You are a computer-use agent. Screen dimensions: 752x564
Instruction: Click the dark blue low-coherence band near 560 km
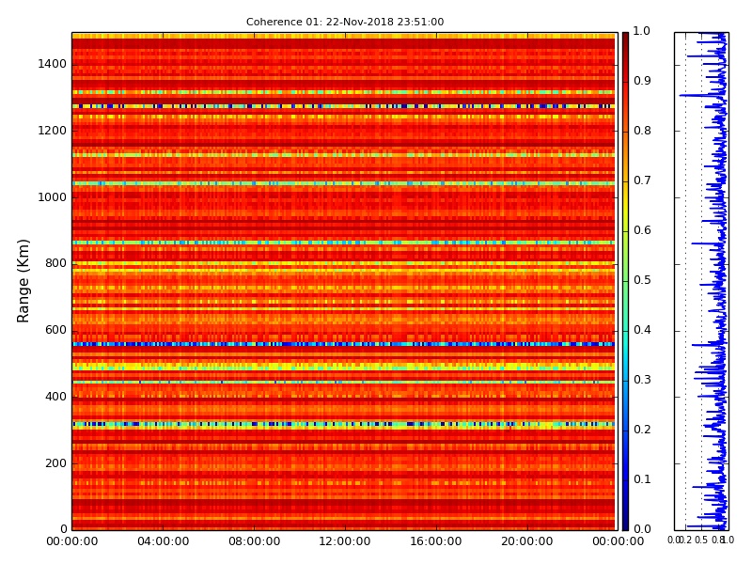coord(343,344)
